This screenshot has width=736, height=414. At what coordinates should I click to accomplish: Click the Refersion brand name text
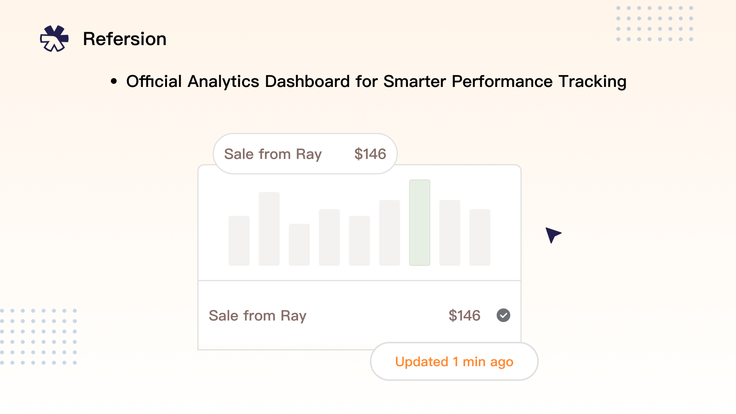[x=125, y=39]
